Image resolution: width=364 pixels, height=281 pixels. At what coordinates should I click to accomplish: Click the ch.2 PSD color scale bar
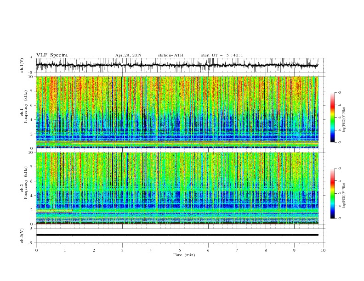tap(332, 193)
